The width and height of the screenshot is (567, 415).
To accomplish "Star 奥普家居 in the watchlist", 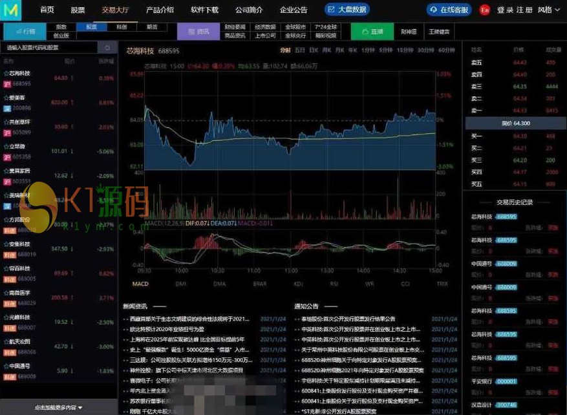I will (6, 171).
